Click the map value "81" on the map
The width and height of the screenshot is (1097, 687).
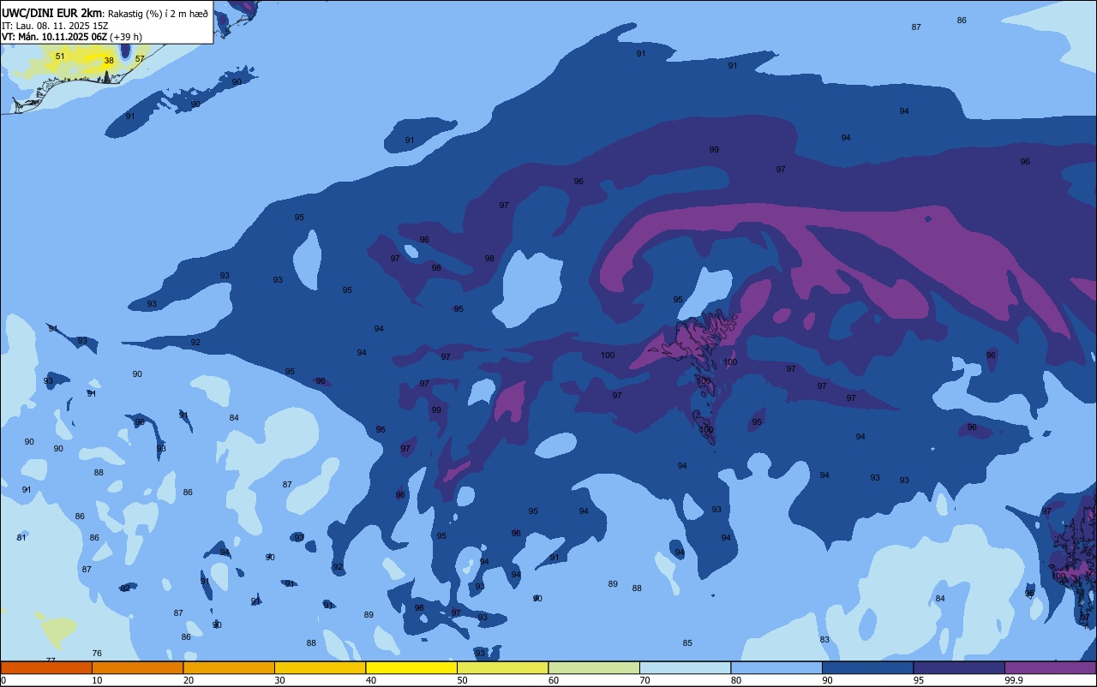(x=21, y=538)
